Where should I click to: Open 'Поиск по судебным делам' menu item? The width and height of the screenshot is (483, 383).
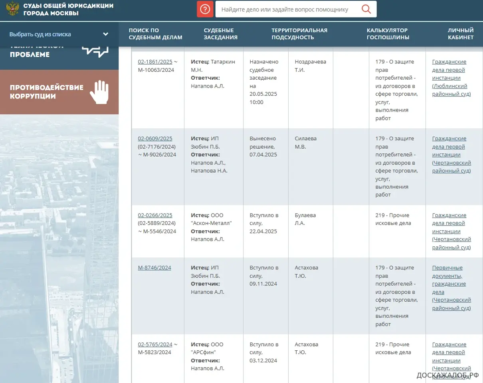155,34
